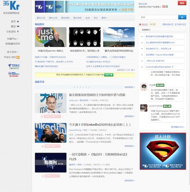Viewport: 190px width, 192px height.
Task: Open the 王兴 article thumbnail
Action: pyautogui.click(x=51, y=103)
